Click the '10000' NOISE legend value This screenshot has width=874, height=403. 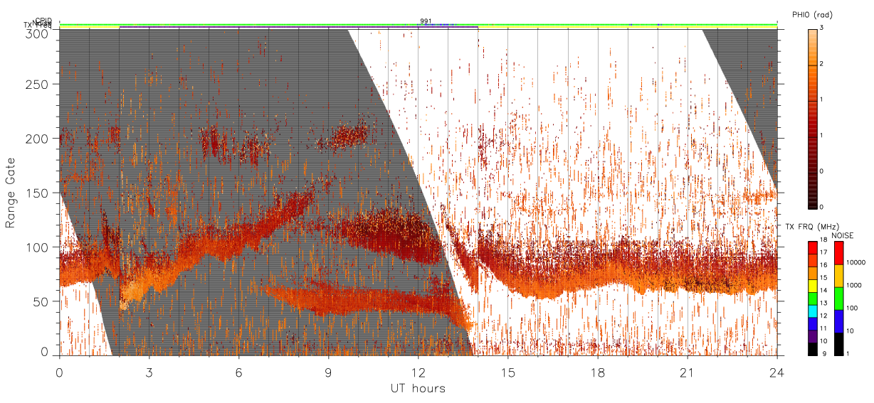[x=856, y=262]
